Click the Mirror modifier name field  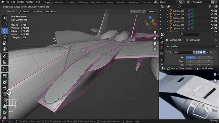click(x=183, y=52)
